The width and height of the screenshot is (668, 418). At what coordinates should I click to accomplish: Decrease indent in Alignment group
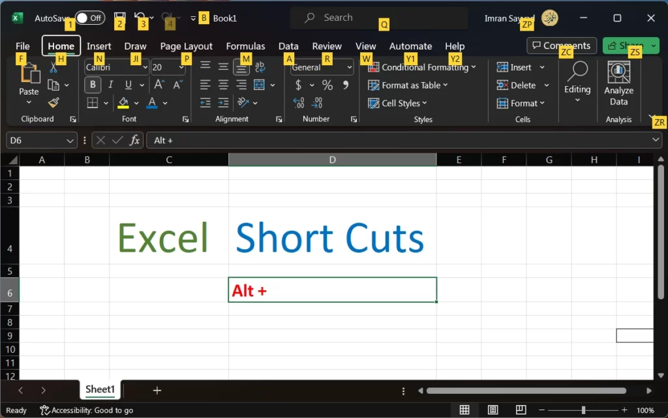pyautogui.click(x=205, y=102)
